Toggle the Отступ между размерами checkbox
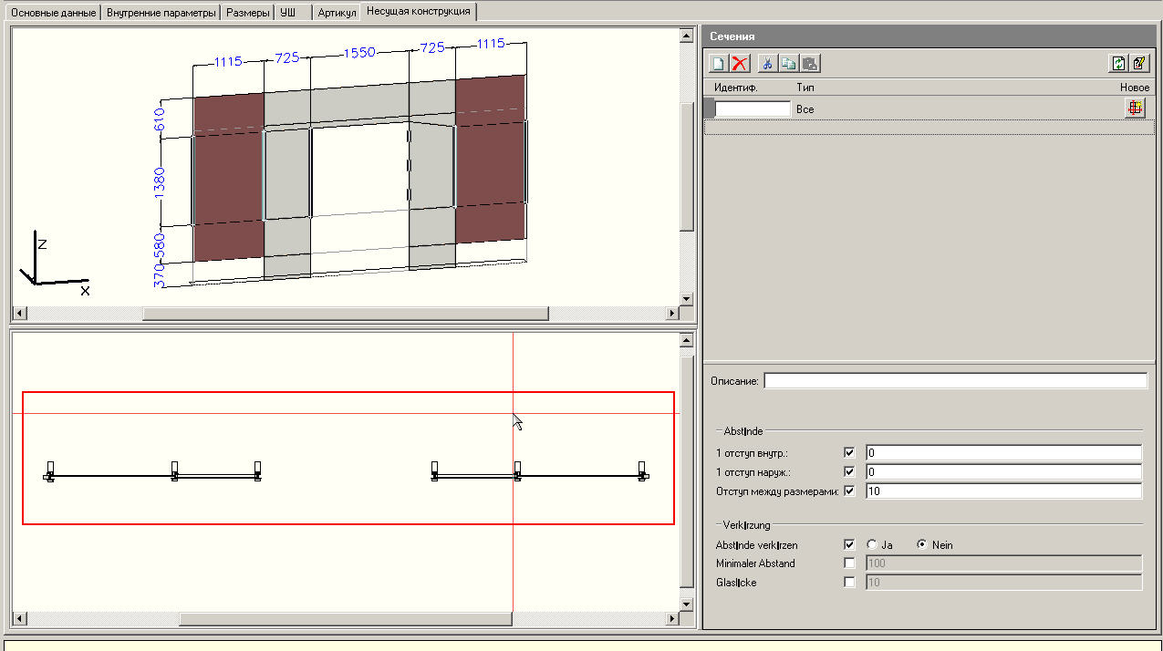Image resolution: width=1163 pixels, height=651 pixels. 850,491
